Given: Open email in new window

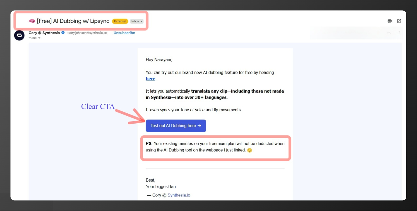Looking at the screenshot, I should (399, 21).
